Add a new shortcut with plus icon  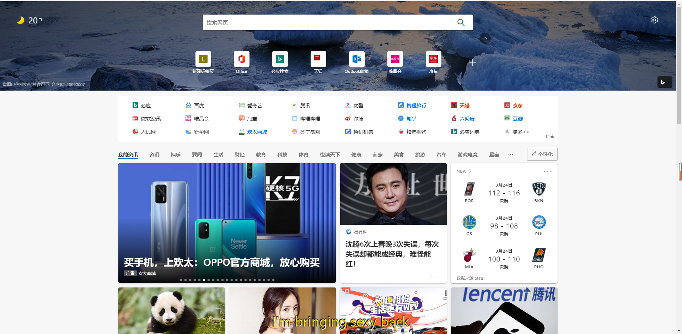(472, 63)
